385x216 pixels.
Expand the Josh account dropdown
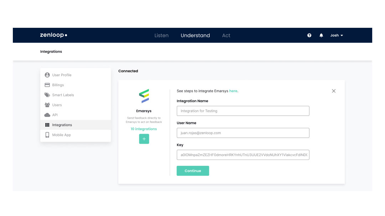(x=336, y=35)
